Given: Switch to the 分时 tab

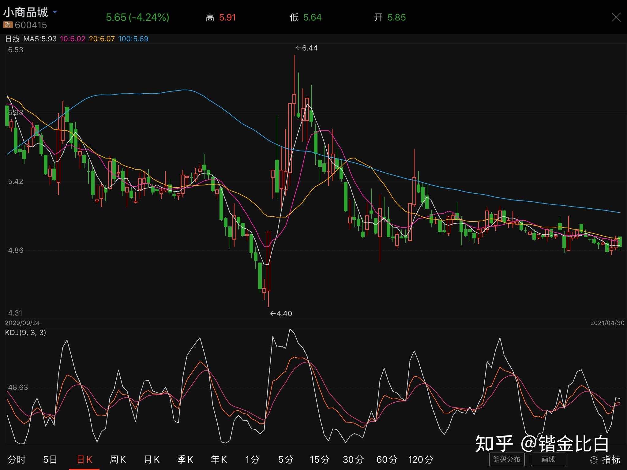Looking at the screenshot, I should pos(17,459).
